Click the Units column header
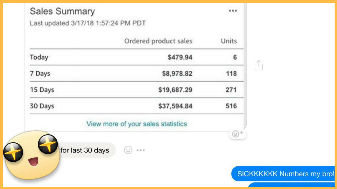Screen dimensions: 337x189 (229, 41)
